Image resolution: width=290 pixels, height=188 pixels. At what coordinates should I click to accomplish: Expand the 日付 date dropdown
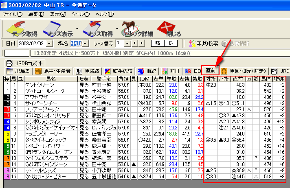[50, 43]
